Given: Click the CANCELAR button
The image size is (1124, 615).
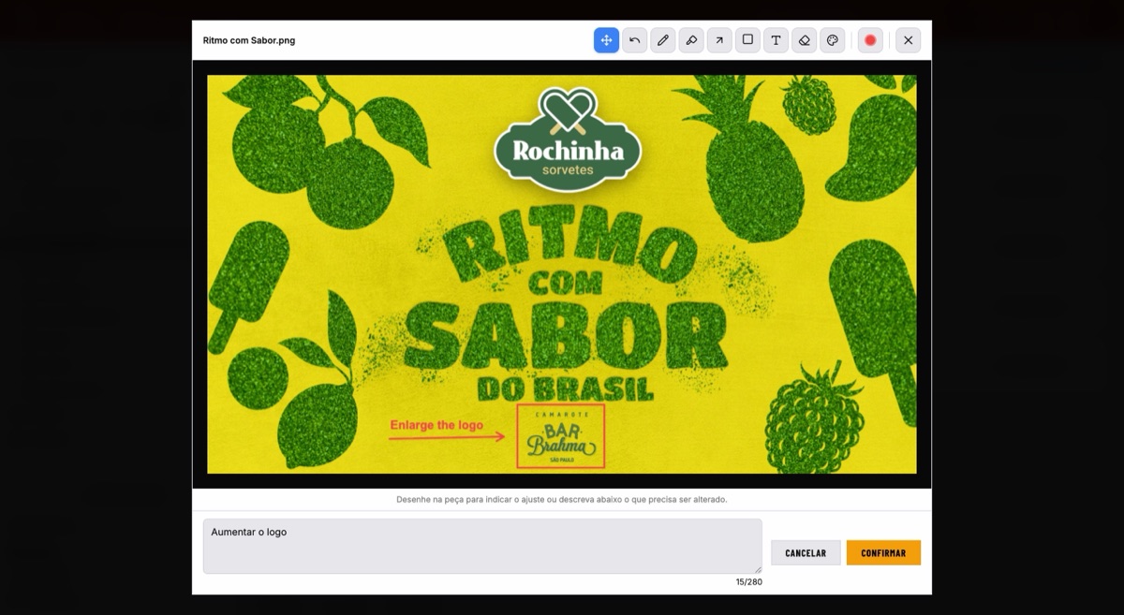Looking at the screenshot, I should [x=806, y=553].
